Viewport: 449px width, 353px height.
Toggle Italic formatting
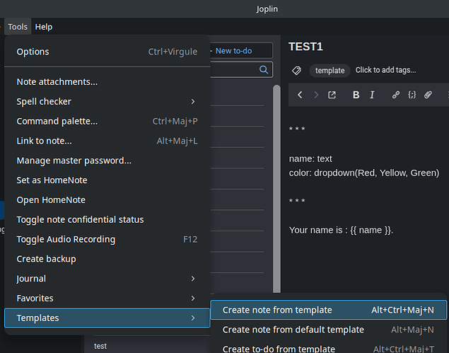pos(372,95)
